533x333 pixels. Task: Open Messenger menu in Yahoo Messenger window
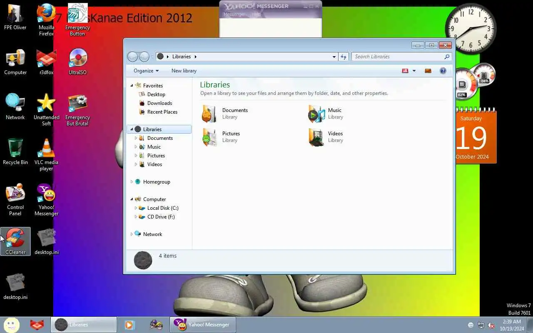pyautogui.click(x=234, y=15)
